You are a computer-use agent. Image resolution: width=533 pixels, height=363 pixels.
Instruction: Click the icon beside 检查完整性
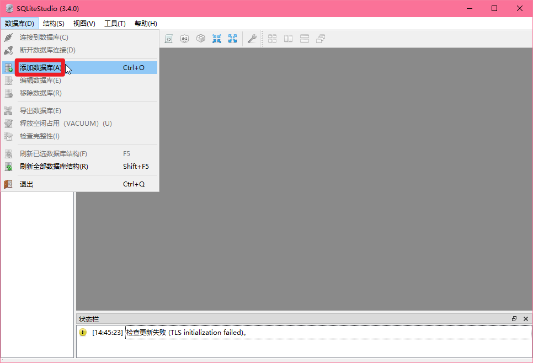[8, 136]
